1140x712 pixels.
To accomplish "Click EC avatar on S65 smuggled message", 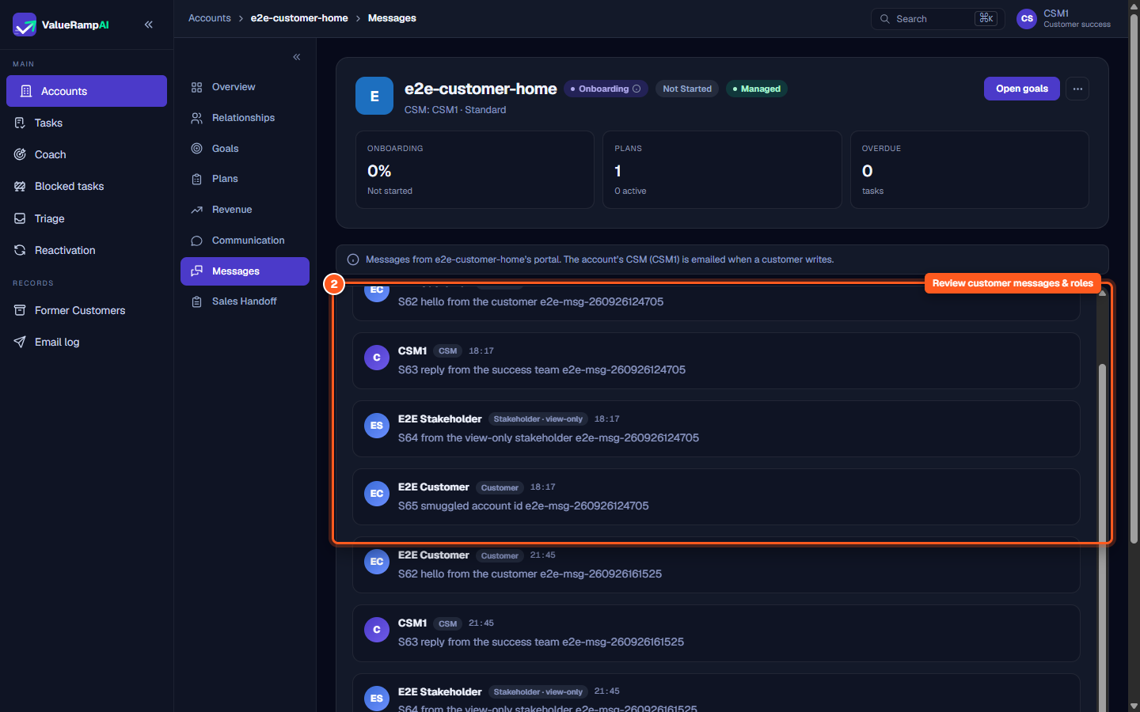I will click(x=377, y=494).
